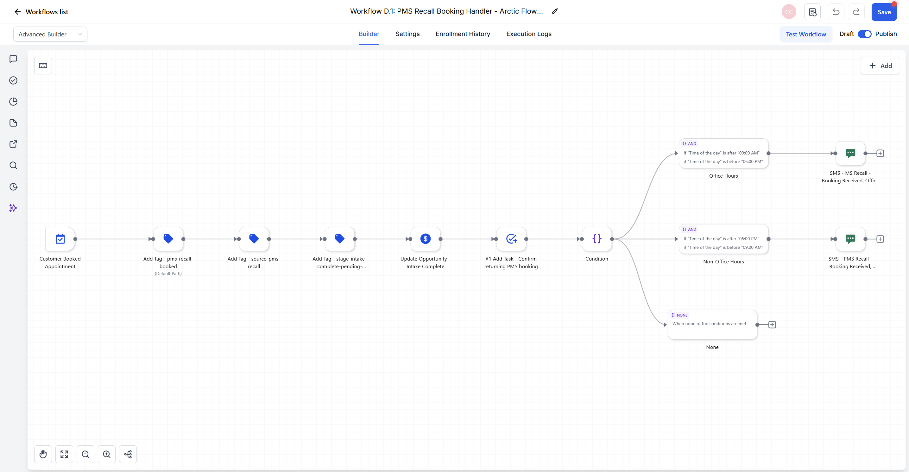Viewport: 909px width, 472px height.
Task: Open the Condition node
Action: click(x=597, y=239)
